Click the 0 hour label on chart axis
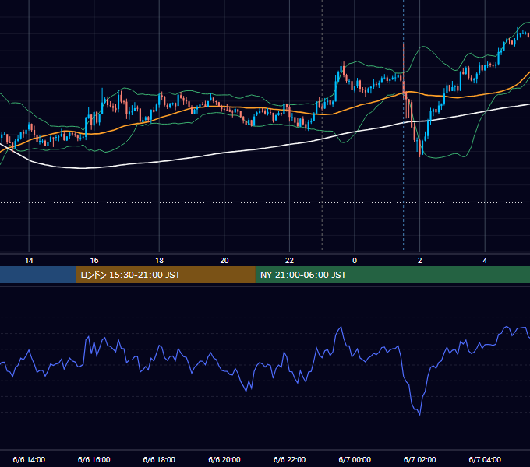Image resolution: width=530 pixels, height=467 pixels. 355,261
